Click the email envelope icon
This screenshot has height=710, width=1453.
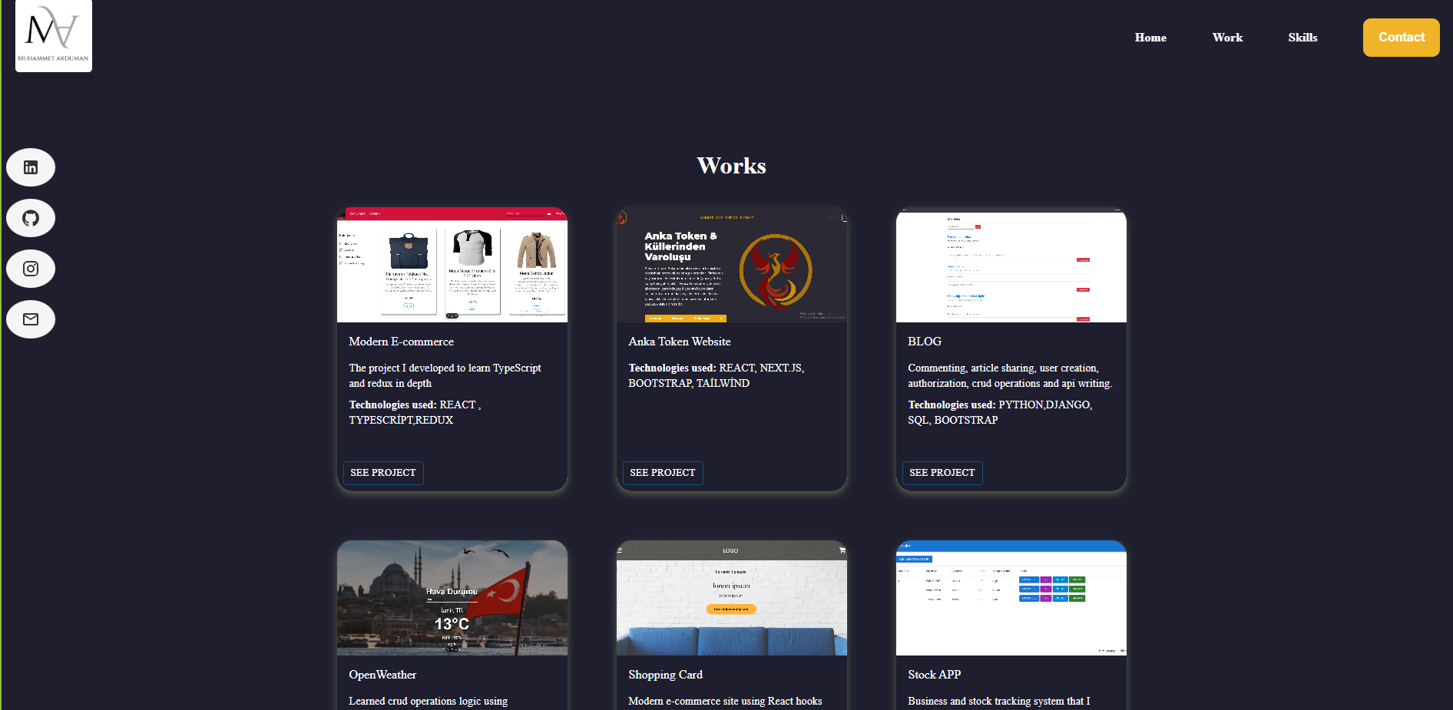tap(31, 319)
